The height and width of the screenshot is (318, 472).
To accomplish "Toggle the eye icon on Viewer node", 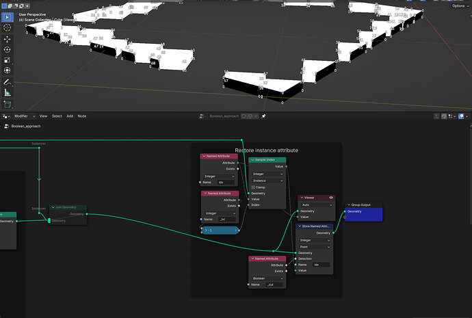I will coord(331,198).
